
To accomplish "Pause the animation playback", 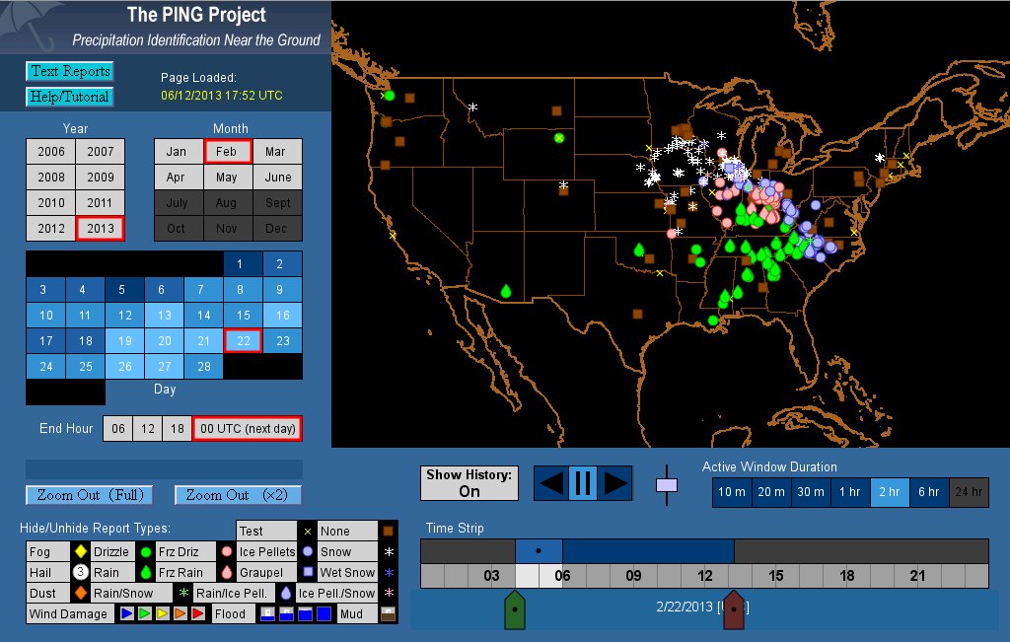I will pos(582,483).
